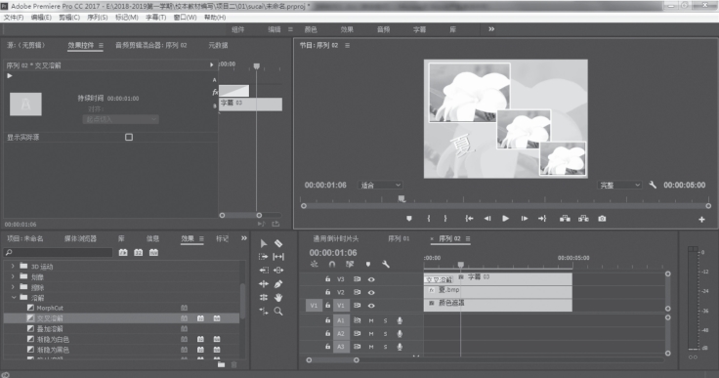Expand the 划像 effects folder

13,276
